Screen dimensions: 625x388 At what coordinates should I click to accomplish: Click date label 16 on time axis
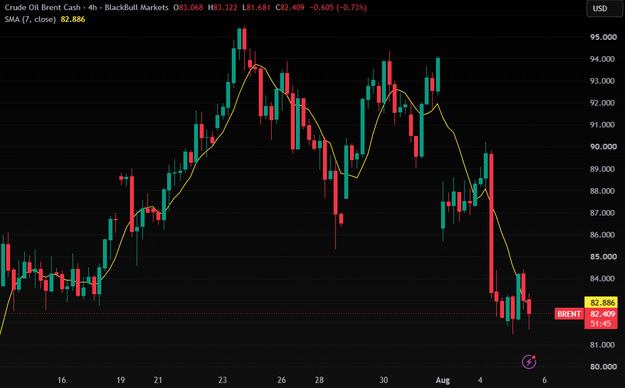(61, 380)
